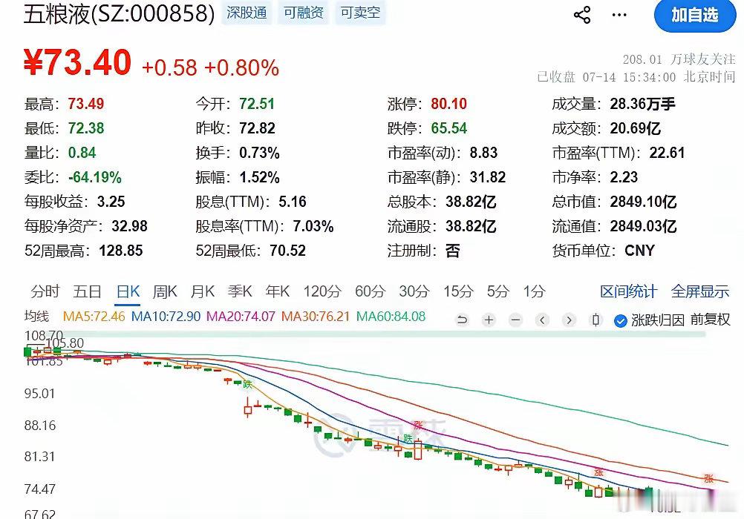Move chart left with the left chevron

[x=542, y=320]
